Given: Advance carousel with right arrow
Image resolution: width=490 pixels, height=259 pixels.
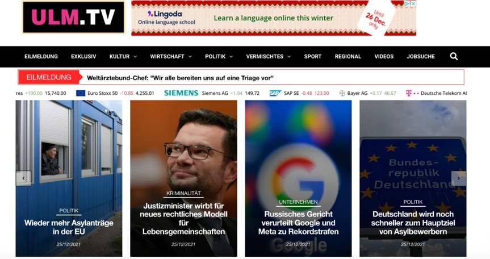Looking at the screenshot, I should tap(458, 178).
